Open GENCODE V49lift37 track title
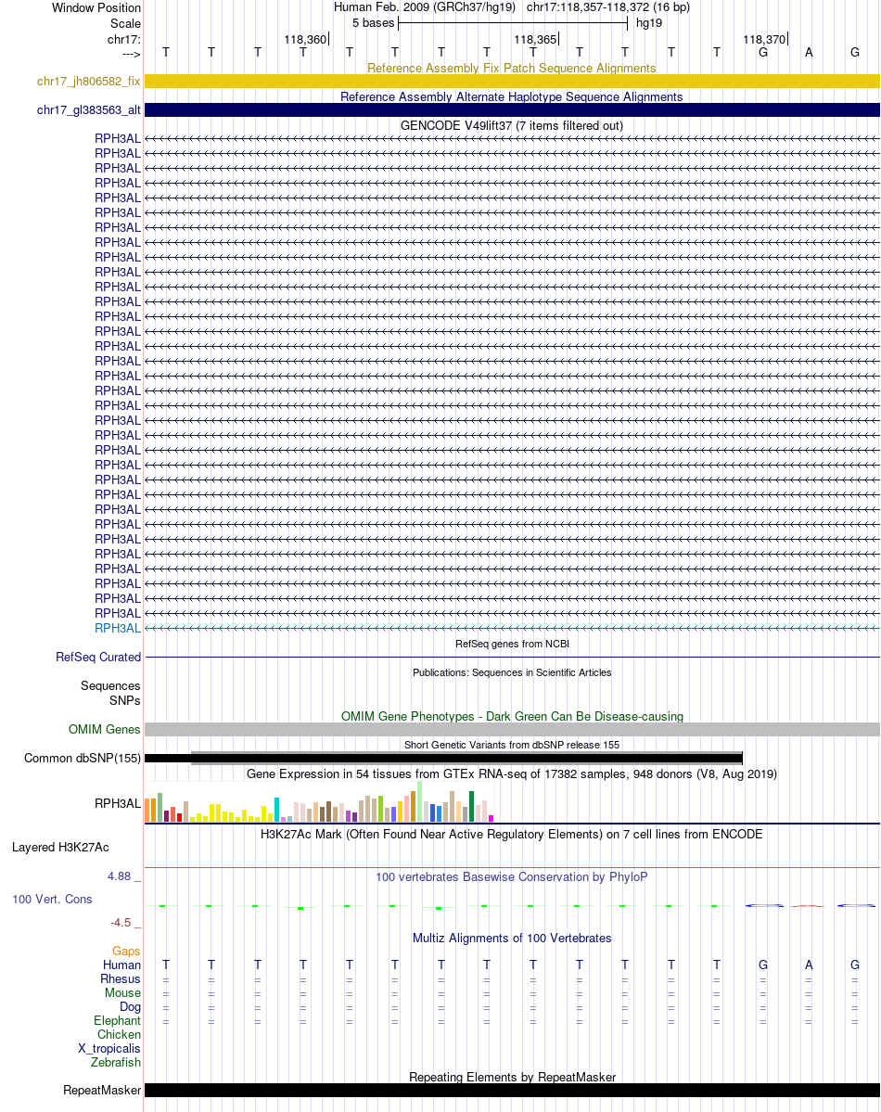Screen dimensions: 881x1112 click(x=511, y=125)
